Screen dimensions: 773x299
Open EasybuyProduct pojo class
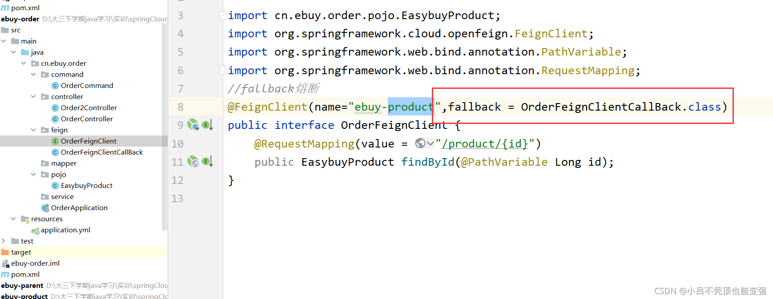click(x=86, y=185)
